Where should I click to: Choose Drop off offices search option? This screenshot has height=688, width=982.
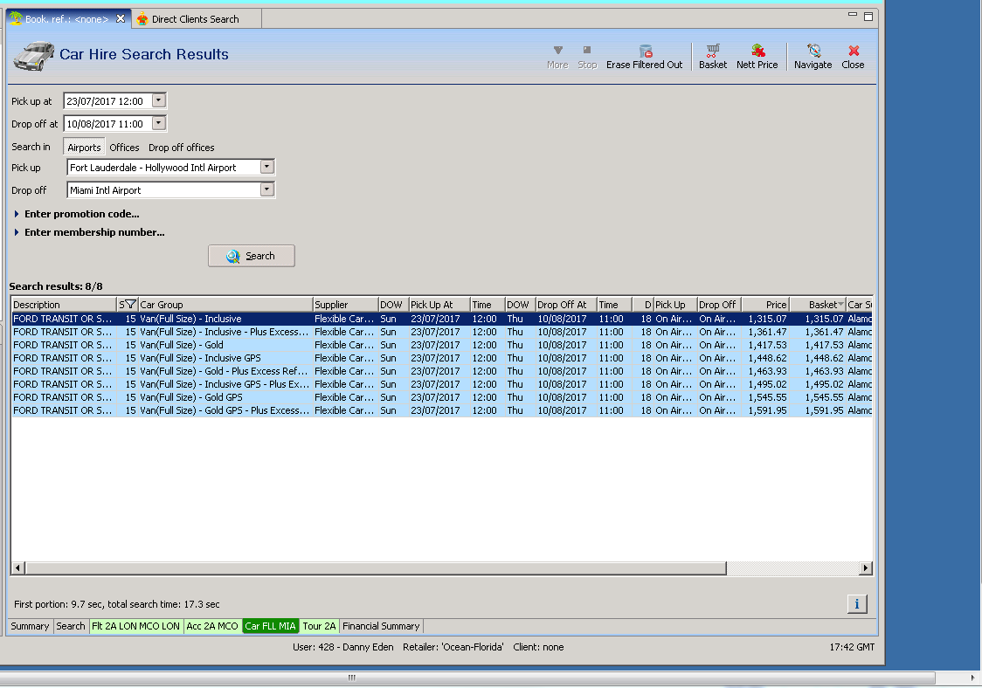tap(181, 148)
